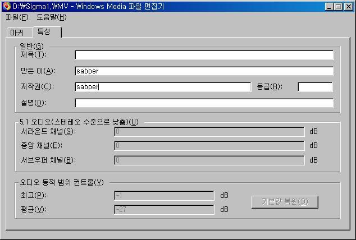Click the 만든 이(A): label

pos(38,71)
